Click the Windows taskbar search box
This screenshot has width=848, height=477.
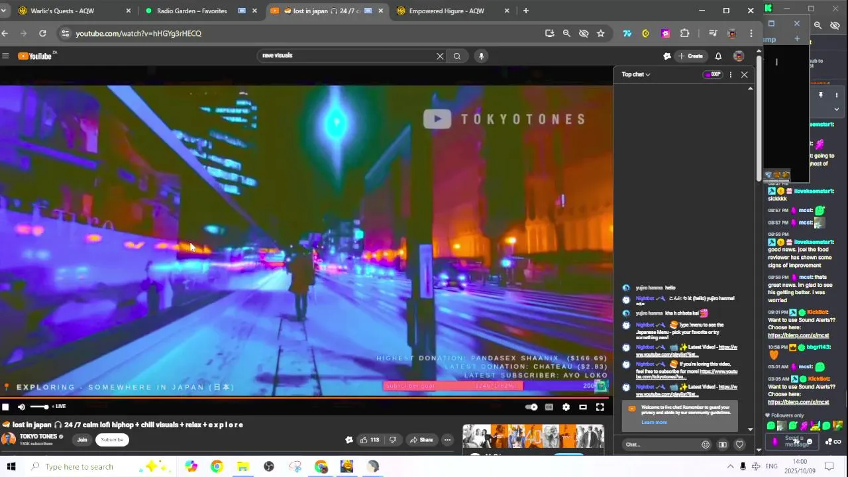99,466
